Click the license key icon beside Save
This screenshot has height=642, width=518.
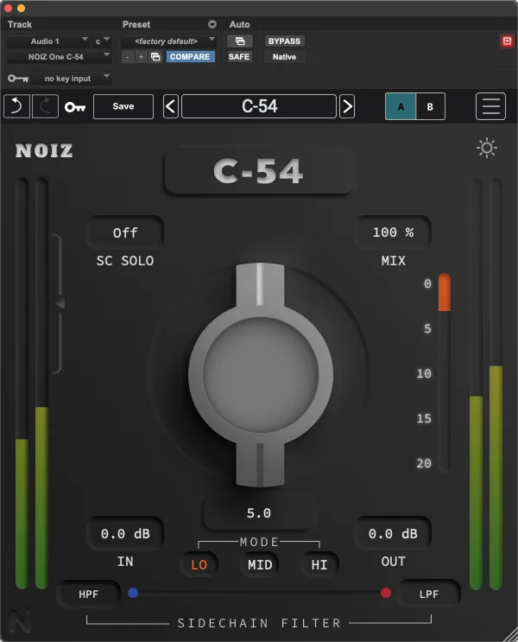pos(75,107)
